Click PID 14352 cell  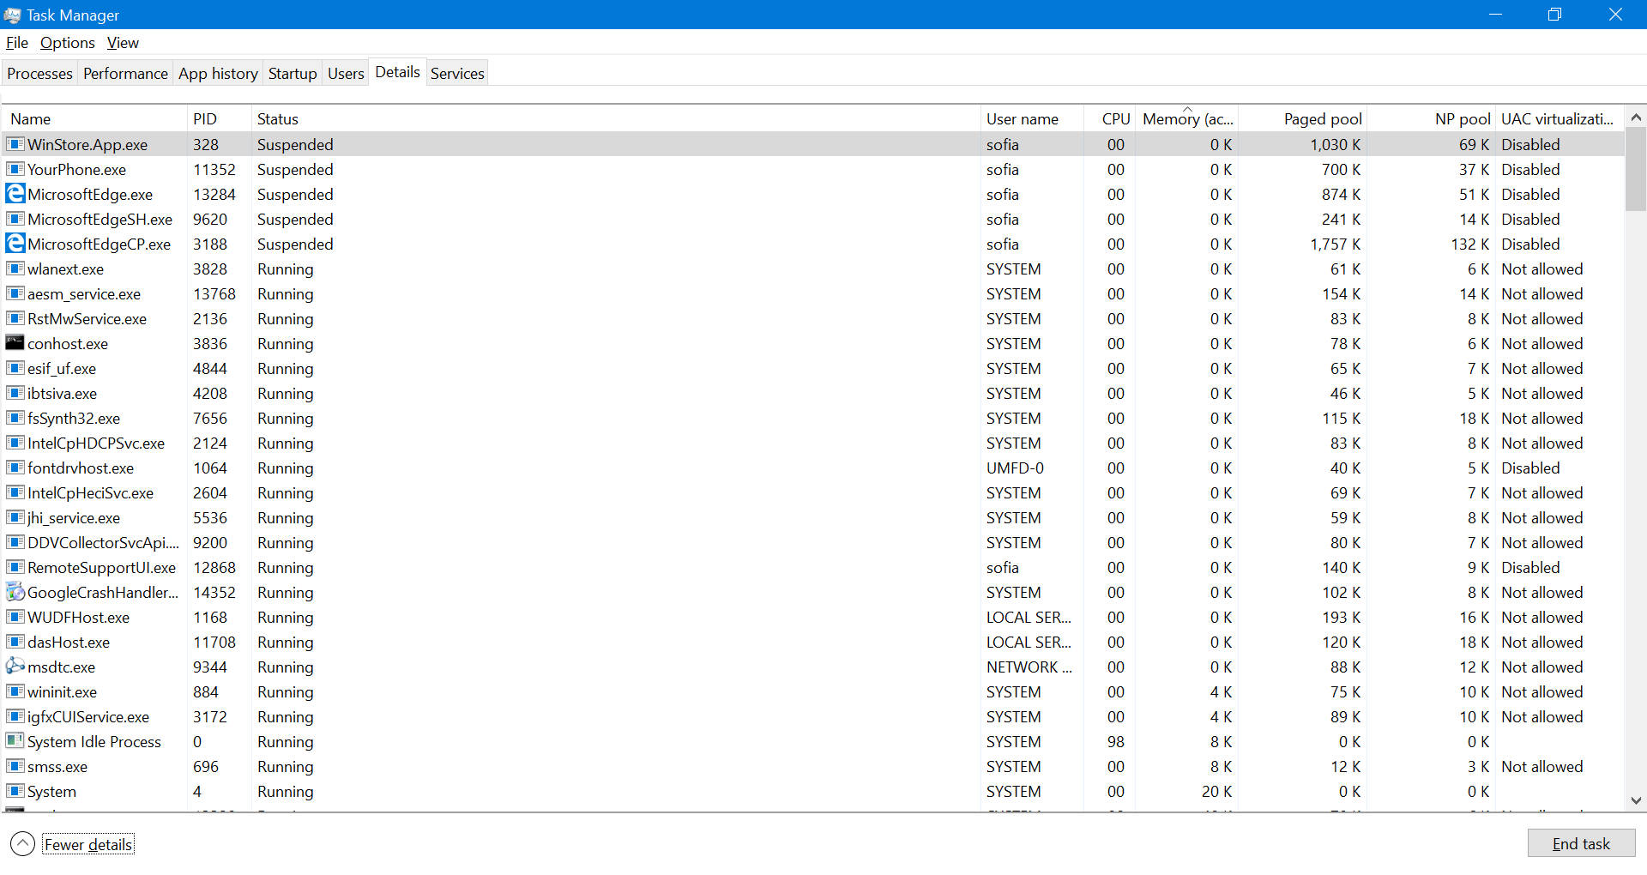coord(214,593)
